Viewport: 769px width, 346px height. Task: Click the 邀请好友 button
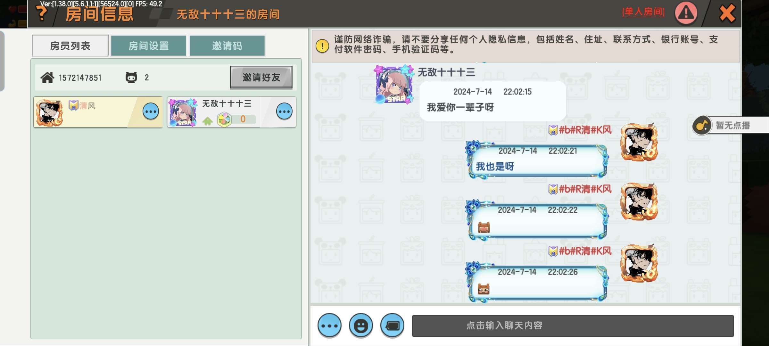coord(261,77)
